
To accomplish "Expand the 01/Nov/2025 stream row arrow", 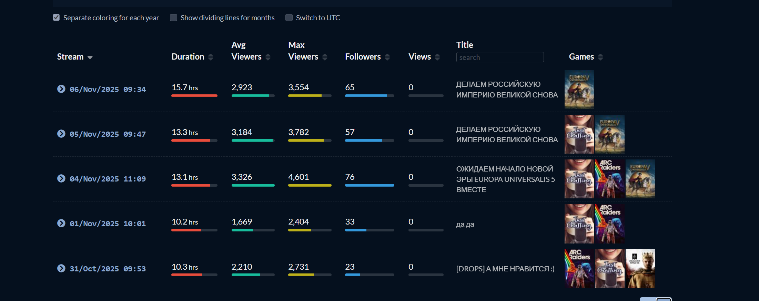I will pos(61,223).
